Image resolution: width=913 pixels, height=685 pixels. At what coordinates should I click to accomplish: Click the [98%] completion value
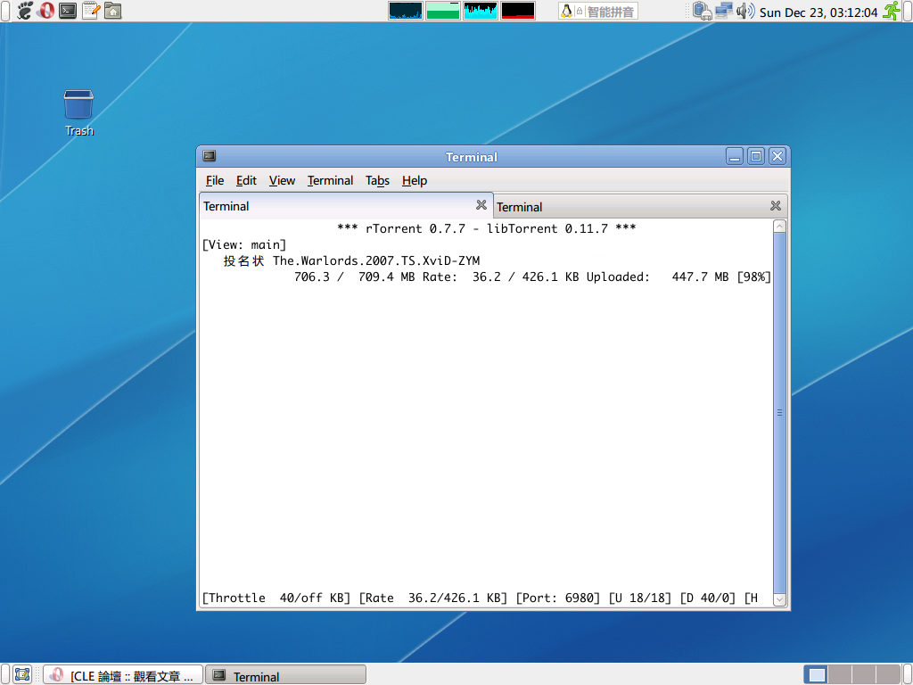753,276
